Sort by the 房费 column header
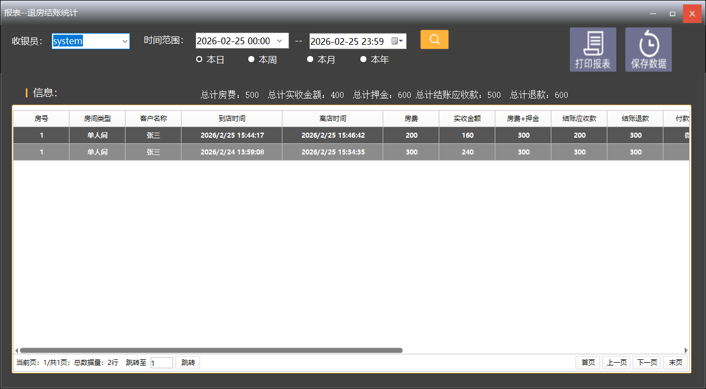 click(x=411, y=119)
